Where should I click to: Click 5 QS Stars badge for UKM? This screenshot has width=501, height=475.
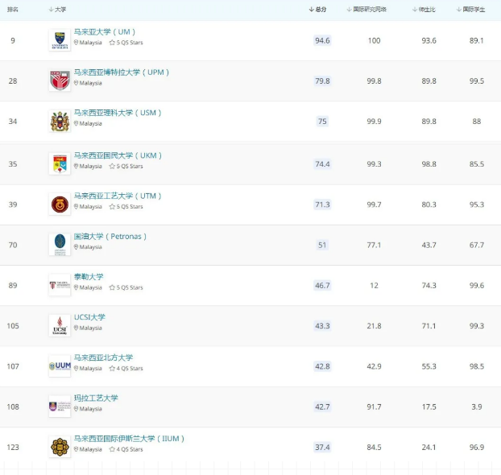click(126, 166)
